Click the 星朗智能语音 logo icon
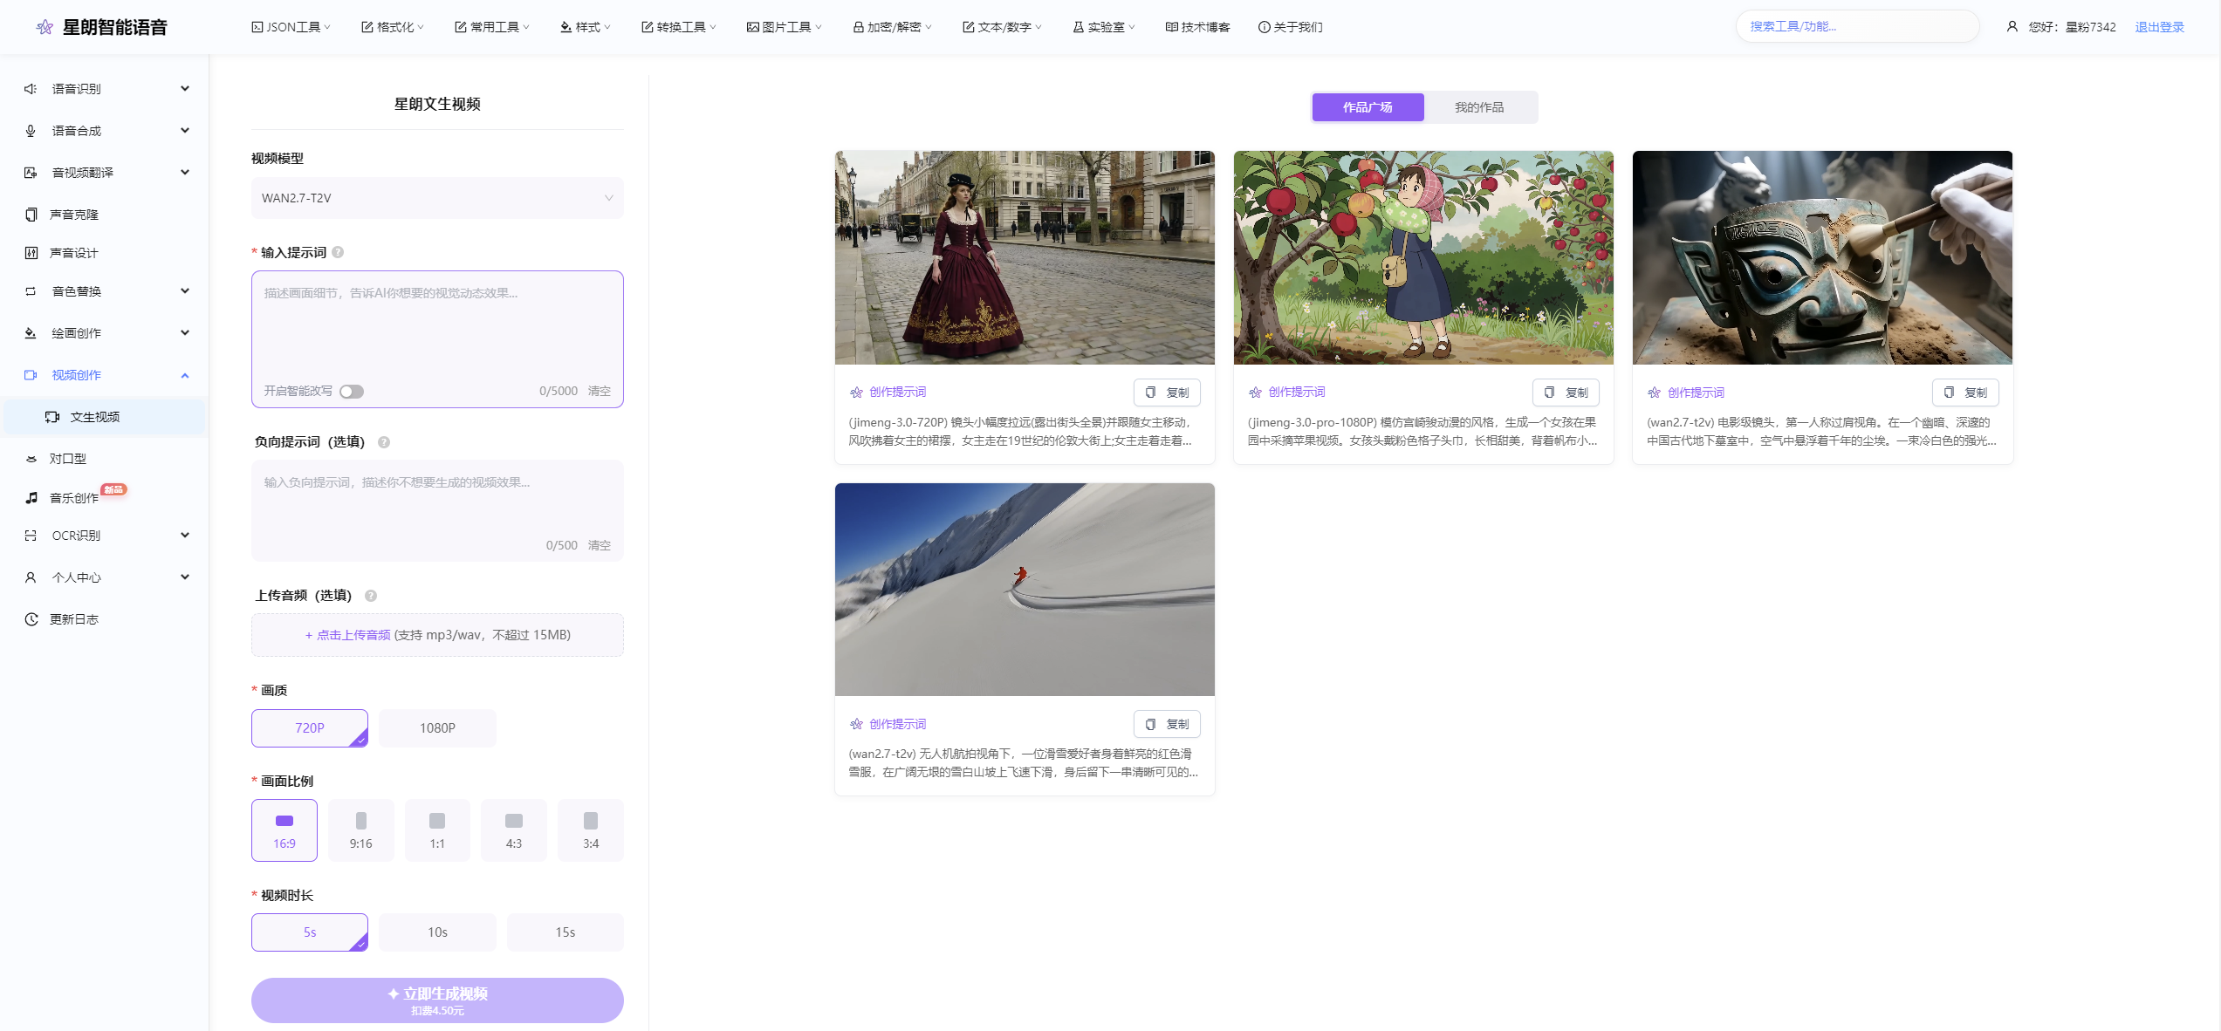This screenshot has width=2221, height=1031. (45, 27)
